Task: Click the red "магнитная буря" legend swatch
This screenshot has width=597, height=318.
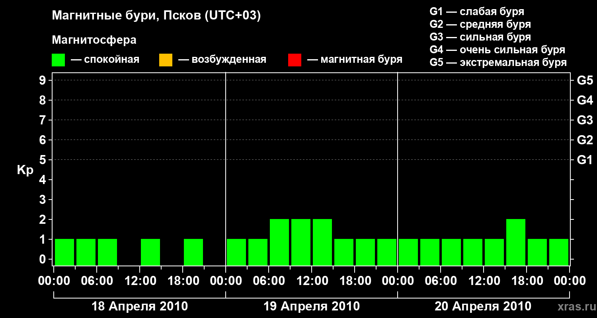Action: tap(295, 60)
